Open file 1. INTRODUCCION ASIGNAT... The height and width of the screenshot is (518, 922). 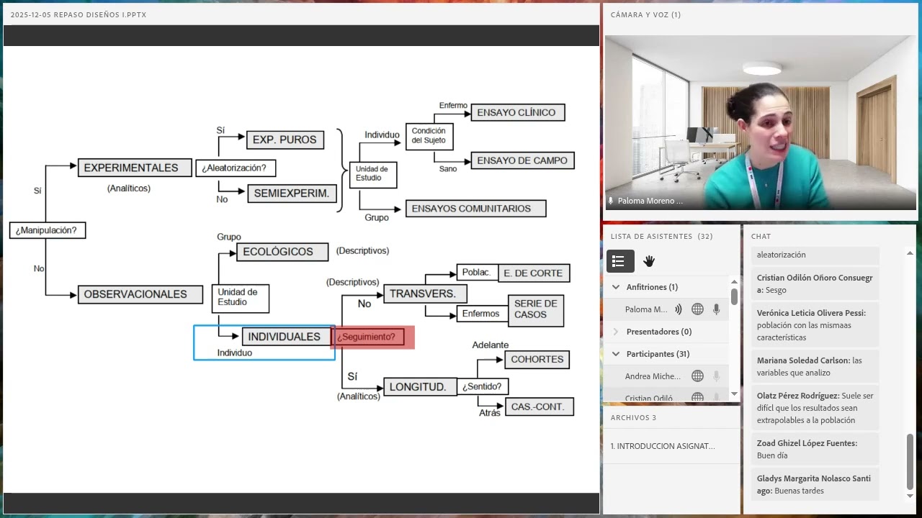(x=663, y=446)
